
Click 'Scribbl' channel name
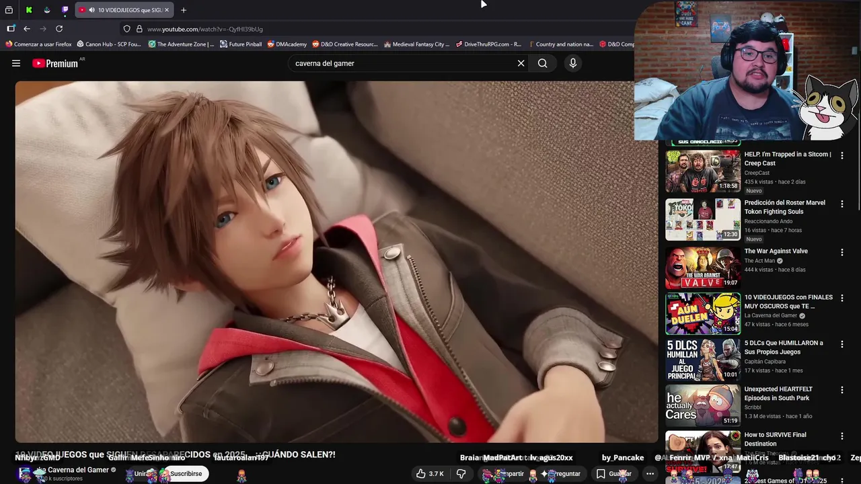click(753, 407)
